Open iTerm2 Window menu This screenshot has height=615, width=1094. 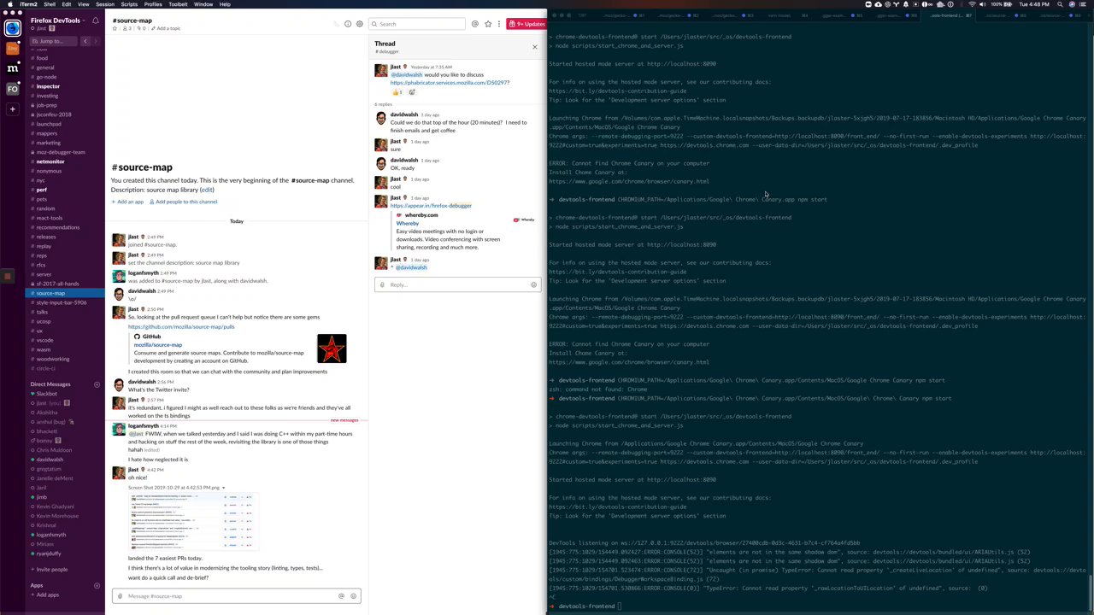(x=203, y=4)
